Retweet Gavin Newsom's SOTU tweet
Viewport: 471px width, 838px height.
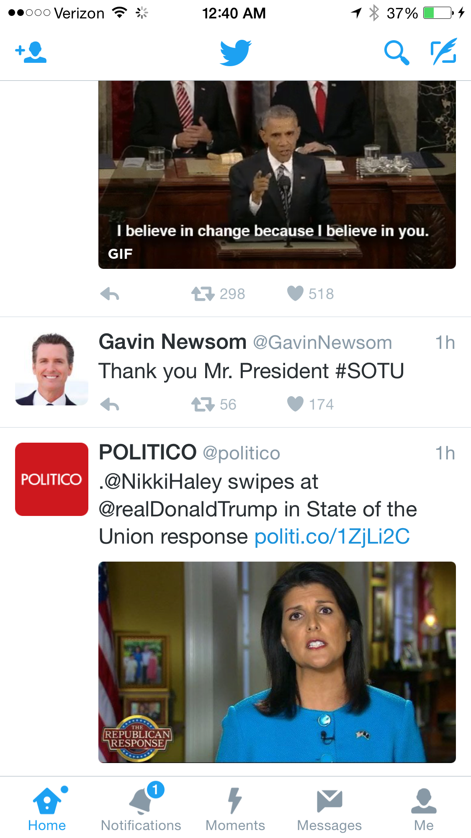[x=203, y=405]
